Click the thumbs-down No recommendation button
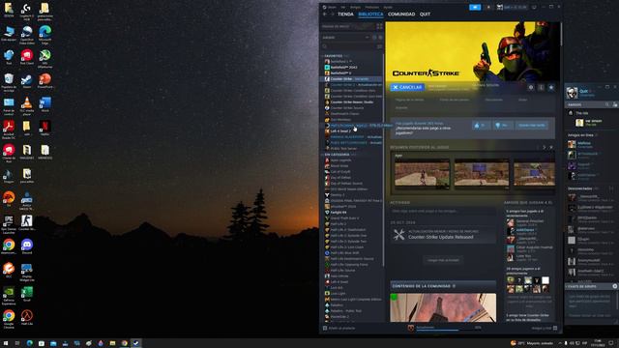619x348 pixels. tap(503, 125)
